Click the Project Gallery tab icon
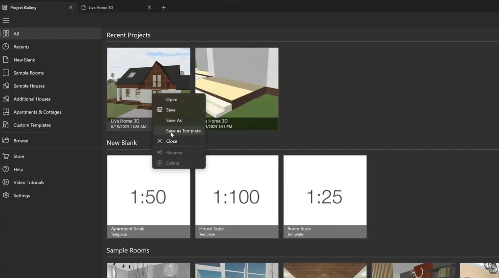The image size is (499, 278). [x=5, y=7]
